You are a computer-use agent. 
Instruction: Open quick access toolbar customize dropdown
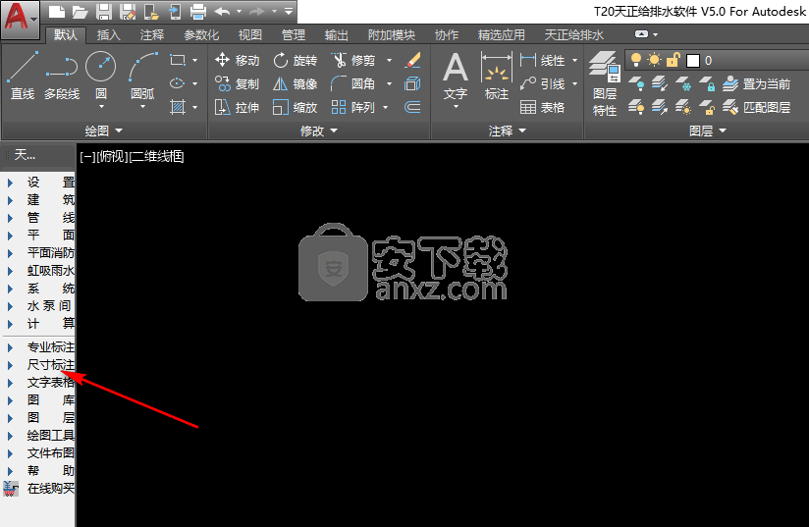click(289, 12)
